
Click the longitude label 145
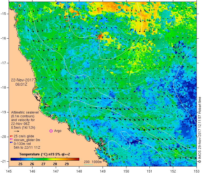click(x=9, y=171)
